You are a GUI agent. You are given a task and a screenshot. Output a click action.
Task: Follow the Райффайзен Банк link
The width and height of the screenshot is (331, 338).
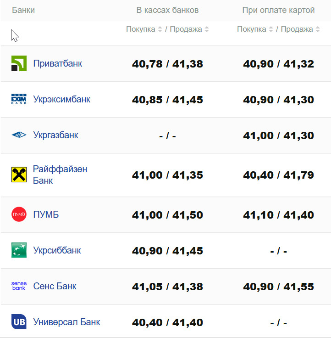60,175
